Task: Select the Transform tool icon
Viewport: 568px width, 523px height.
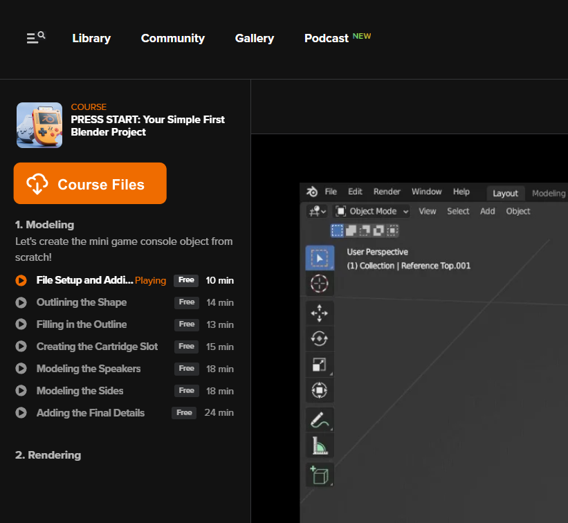Action: point(320,390)
